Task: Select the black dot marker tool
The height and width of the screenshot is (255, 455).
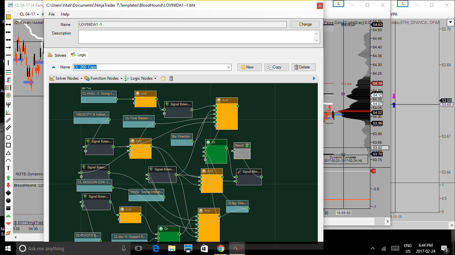Action: click(x=8, y=201)
